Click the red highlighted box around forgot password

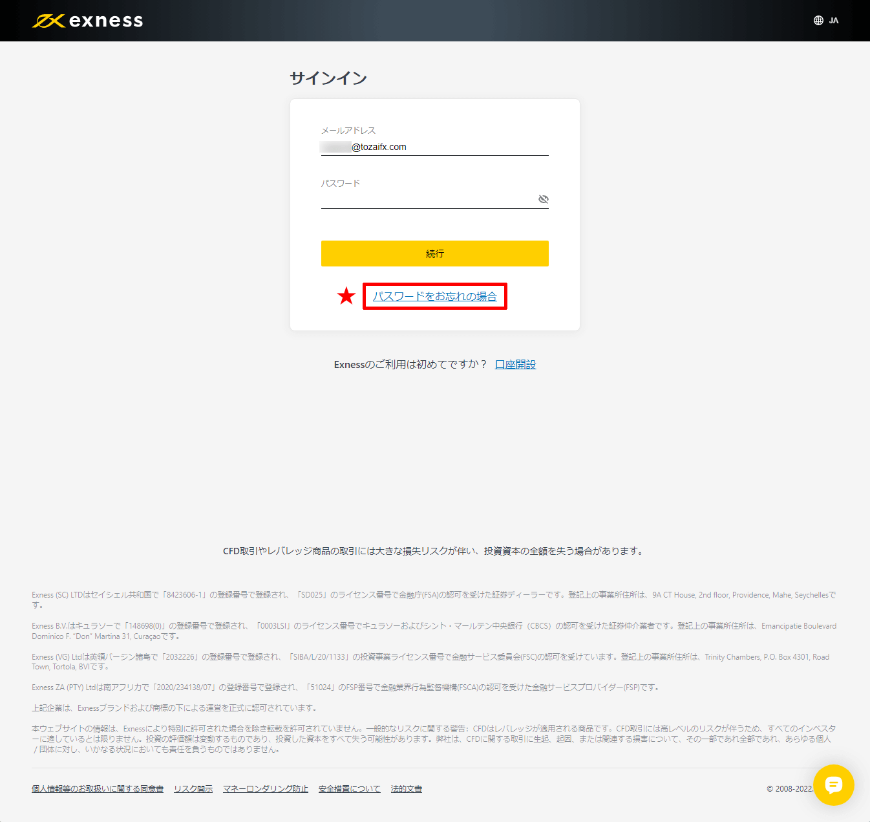pyautogui.click(x=434, y=296)
